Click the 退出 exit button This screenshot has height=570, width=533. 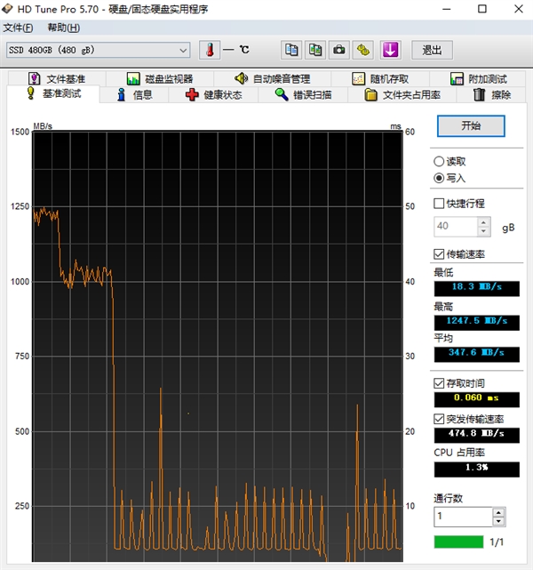point(432,50)
